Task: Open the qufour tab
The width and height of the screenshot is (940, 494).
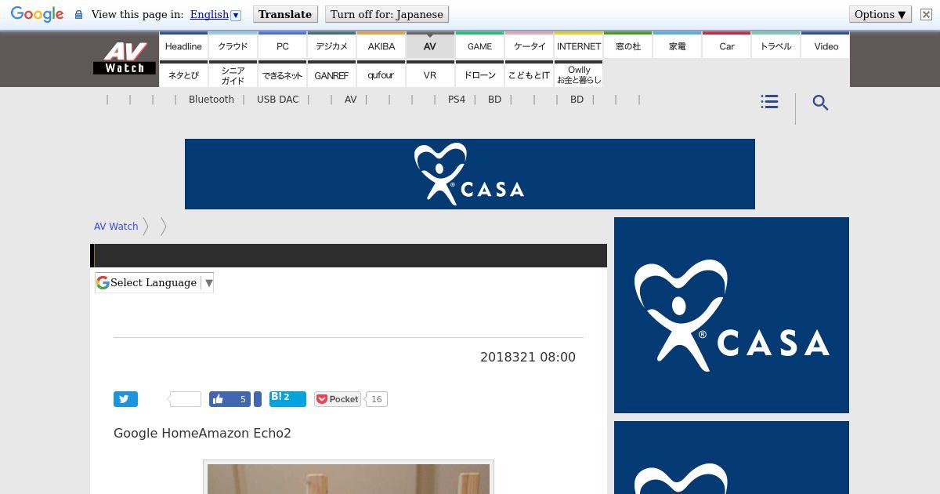Action: click(381, 74)
